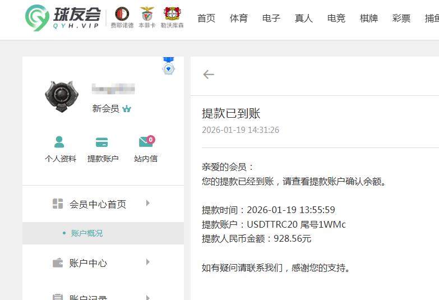Click the 提款账户：USDTTRC20 尾号1WMc line
The height and width of the screenshot is (300, 439).
[x=274, y=224]
